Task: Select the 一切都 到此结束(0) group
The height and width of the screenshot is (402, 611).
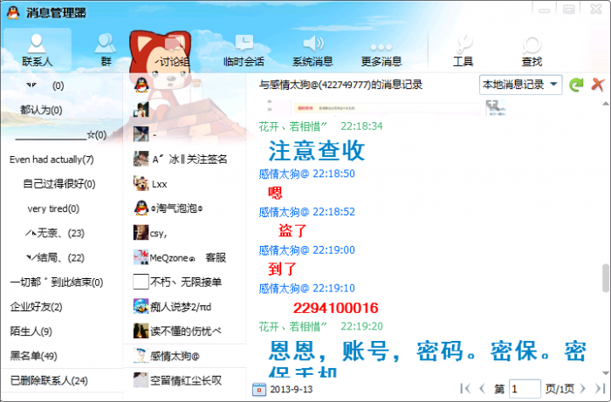Action: 57,283
